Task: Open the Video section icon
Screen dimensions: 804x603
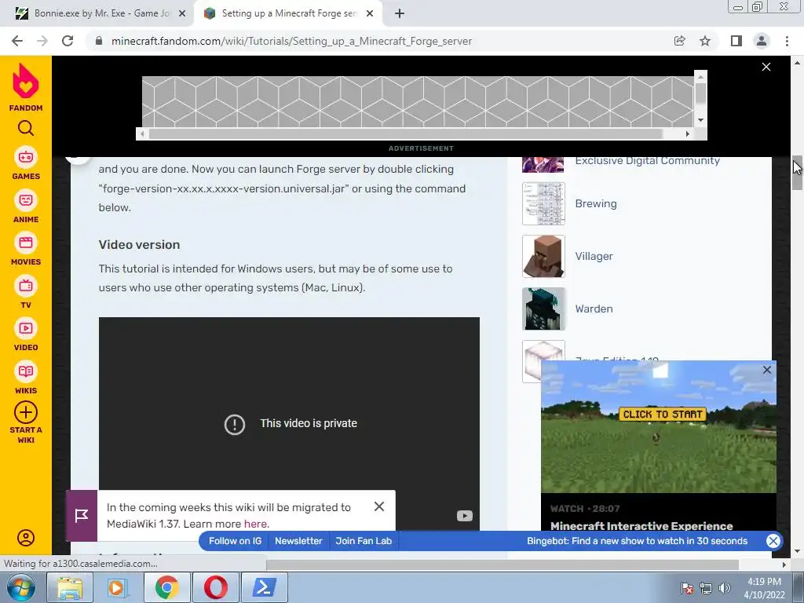Action: click(26, 328)
